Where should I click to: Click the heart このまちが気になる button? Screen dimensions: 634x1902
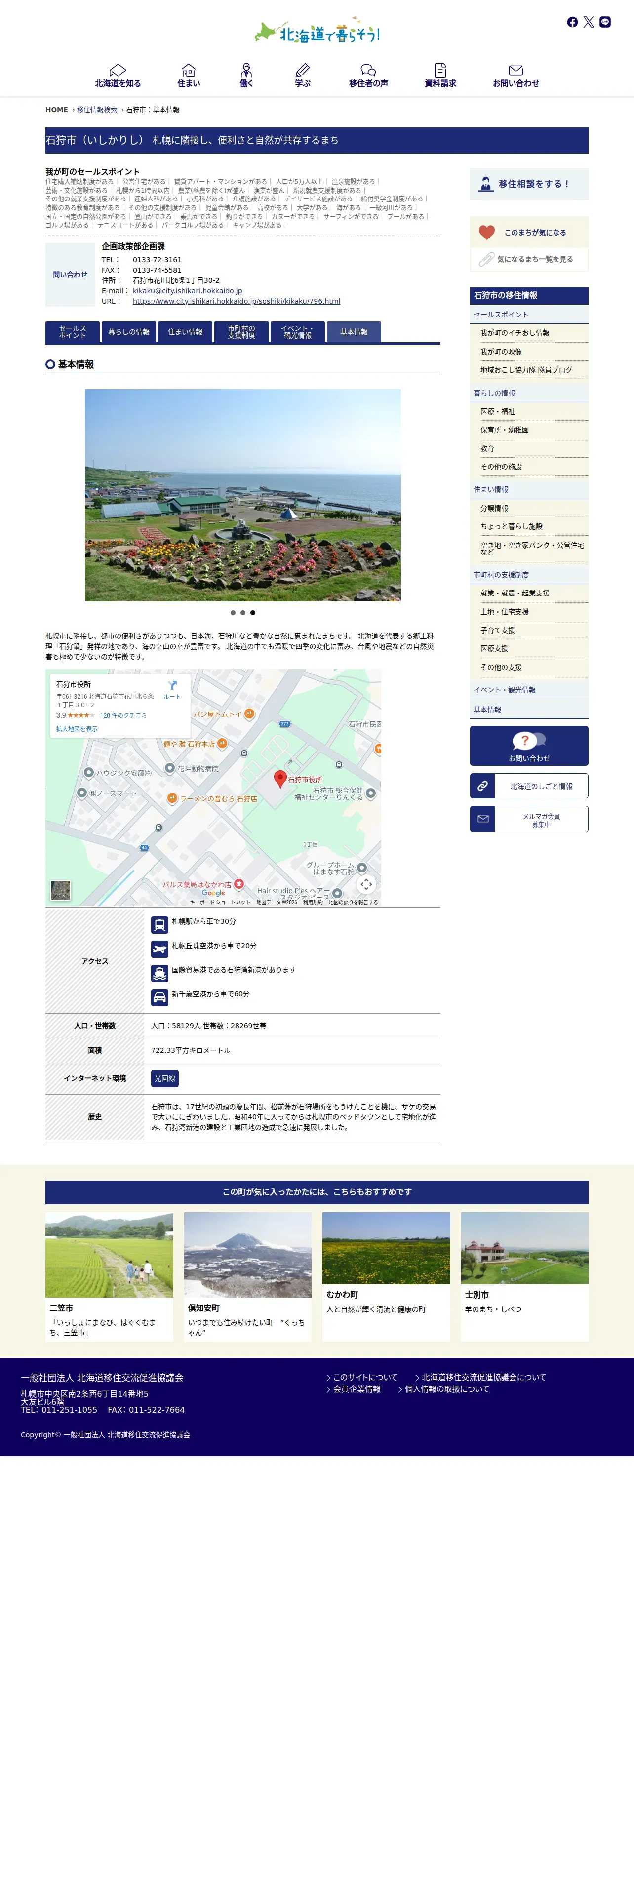click(x=529, y=233)
